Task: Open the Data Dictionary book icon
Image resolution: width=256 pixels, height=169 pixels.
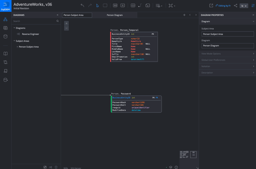Action: point(5,54)
